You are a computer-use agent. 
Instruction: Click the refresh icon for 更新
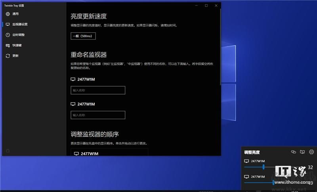point(8,56)
